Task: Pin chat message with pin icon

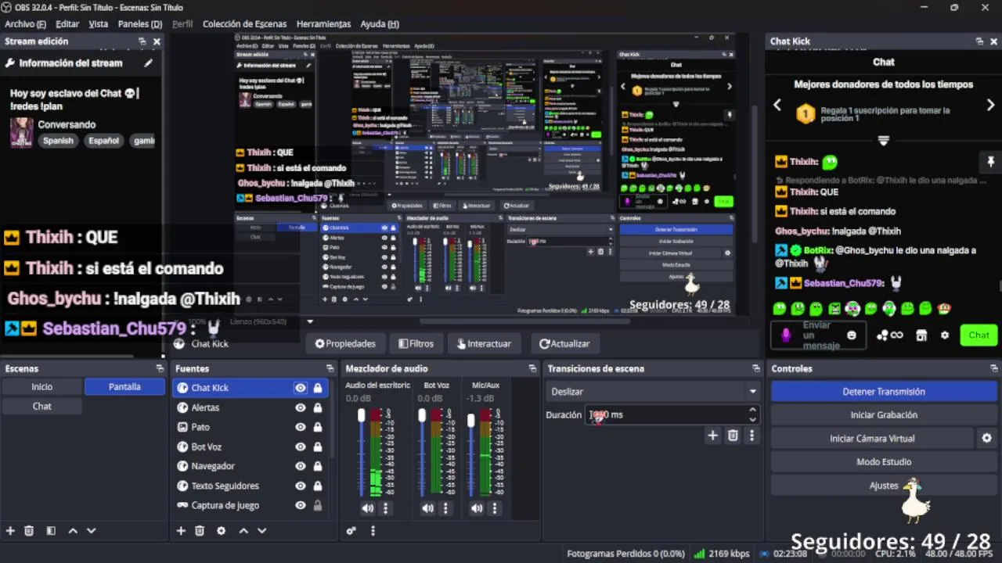Action: click(990, 162)
